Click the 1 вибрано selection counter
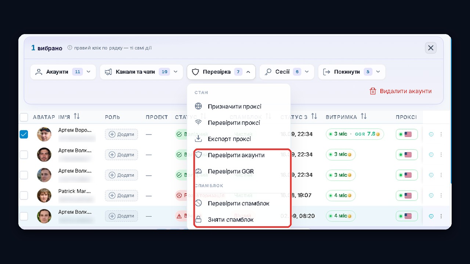 click(47, 48)
